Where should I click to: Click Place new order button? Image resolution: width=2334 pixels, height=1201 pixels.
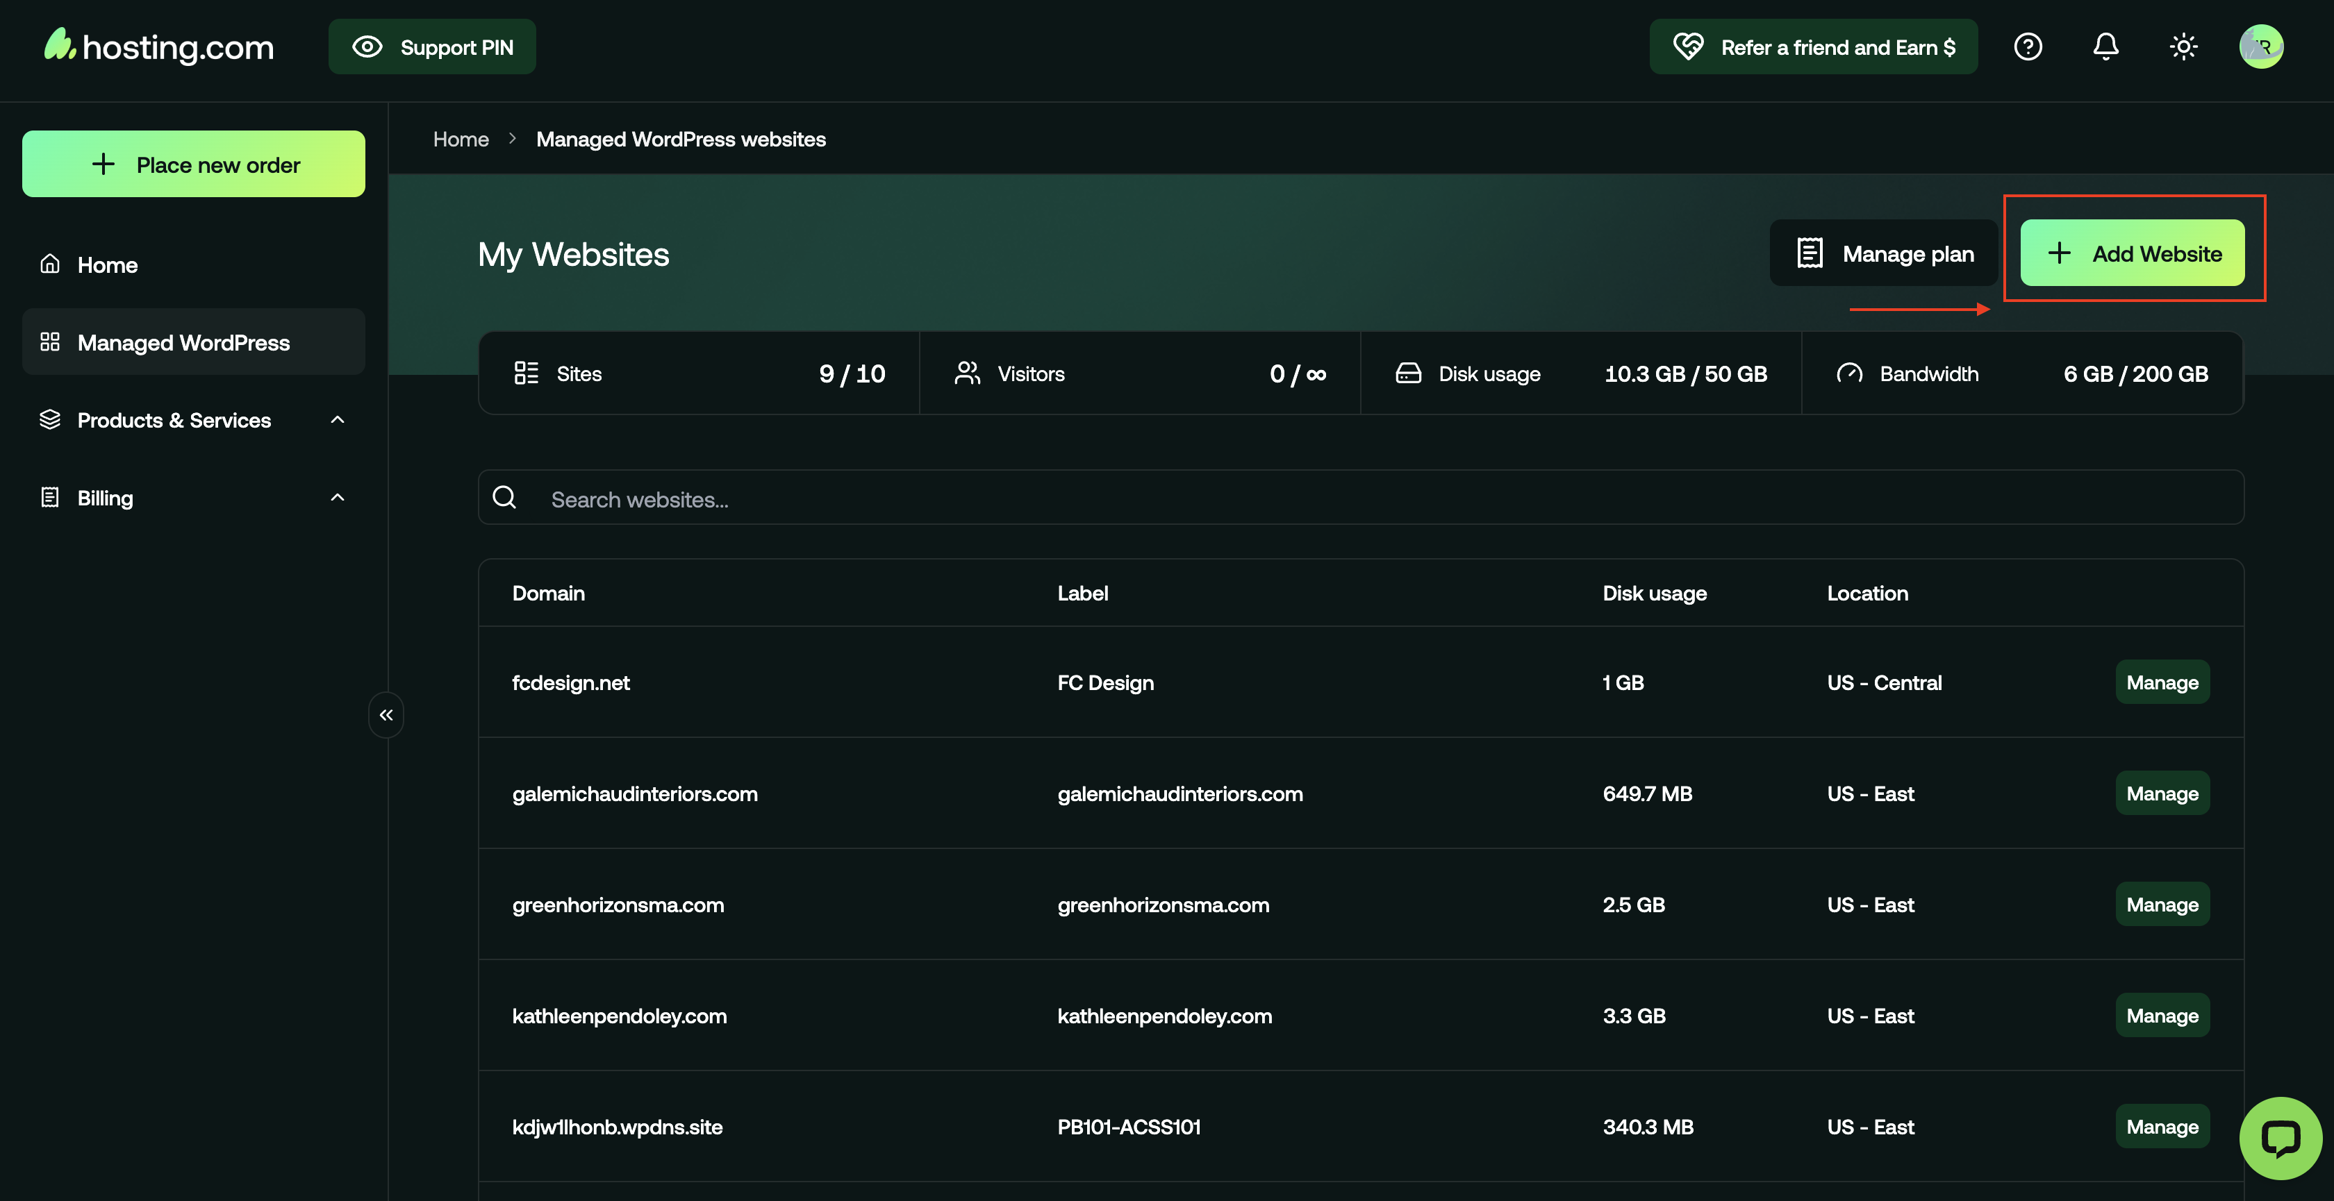[x=193, y=165]
